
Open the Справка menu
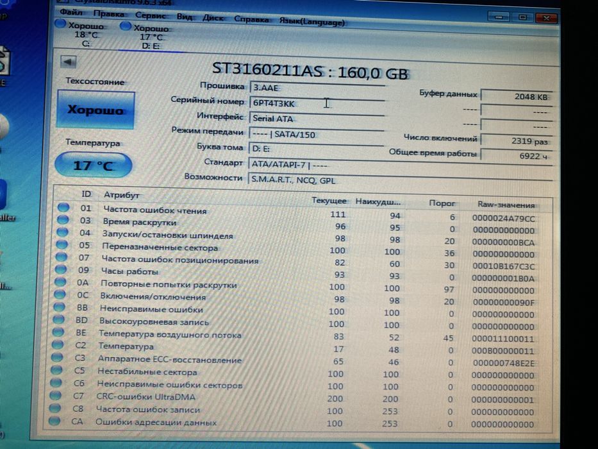pos(251,19)
